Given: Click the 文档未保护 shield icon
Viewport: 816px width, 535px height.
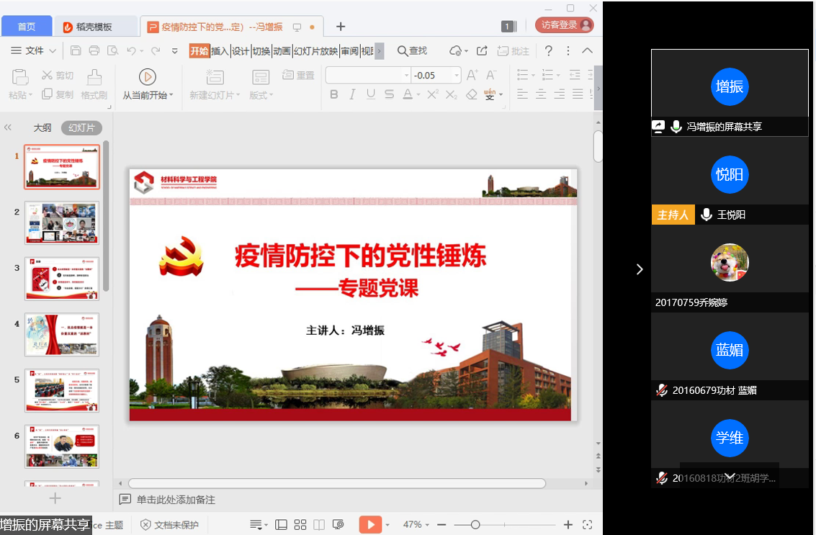Looking at the screenshot, I should tap(145, 524).
